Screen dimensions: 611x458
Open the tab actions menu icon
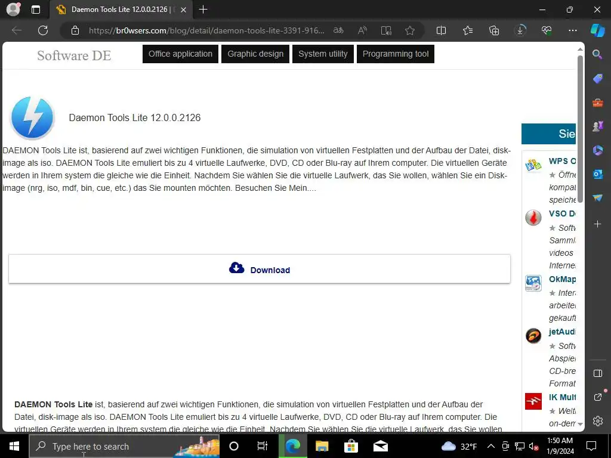(36, 10)
